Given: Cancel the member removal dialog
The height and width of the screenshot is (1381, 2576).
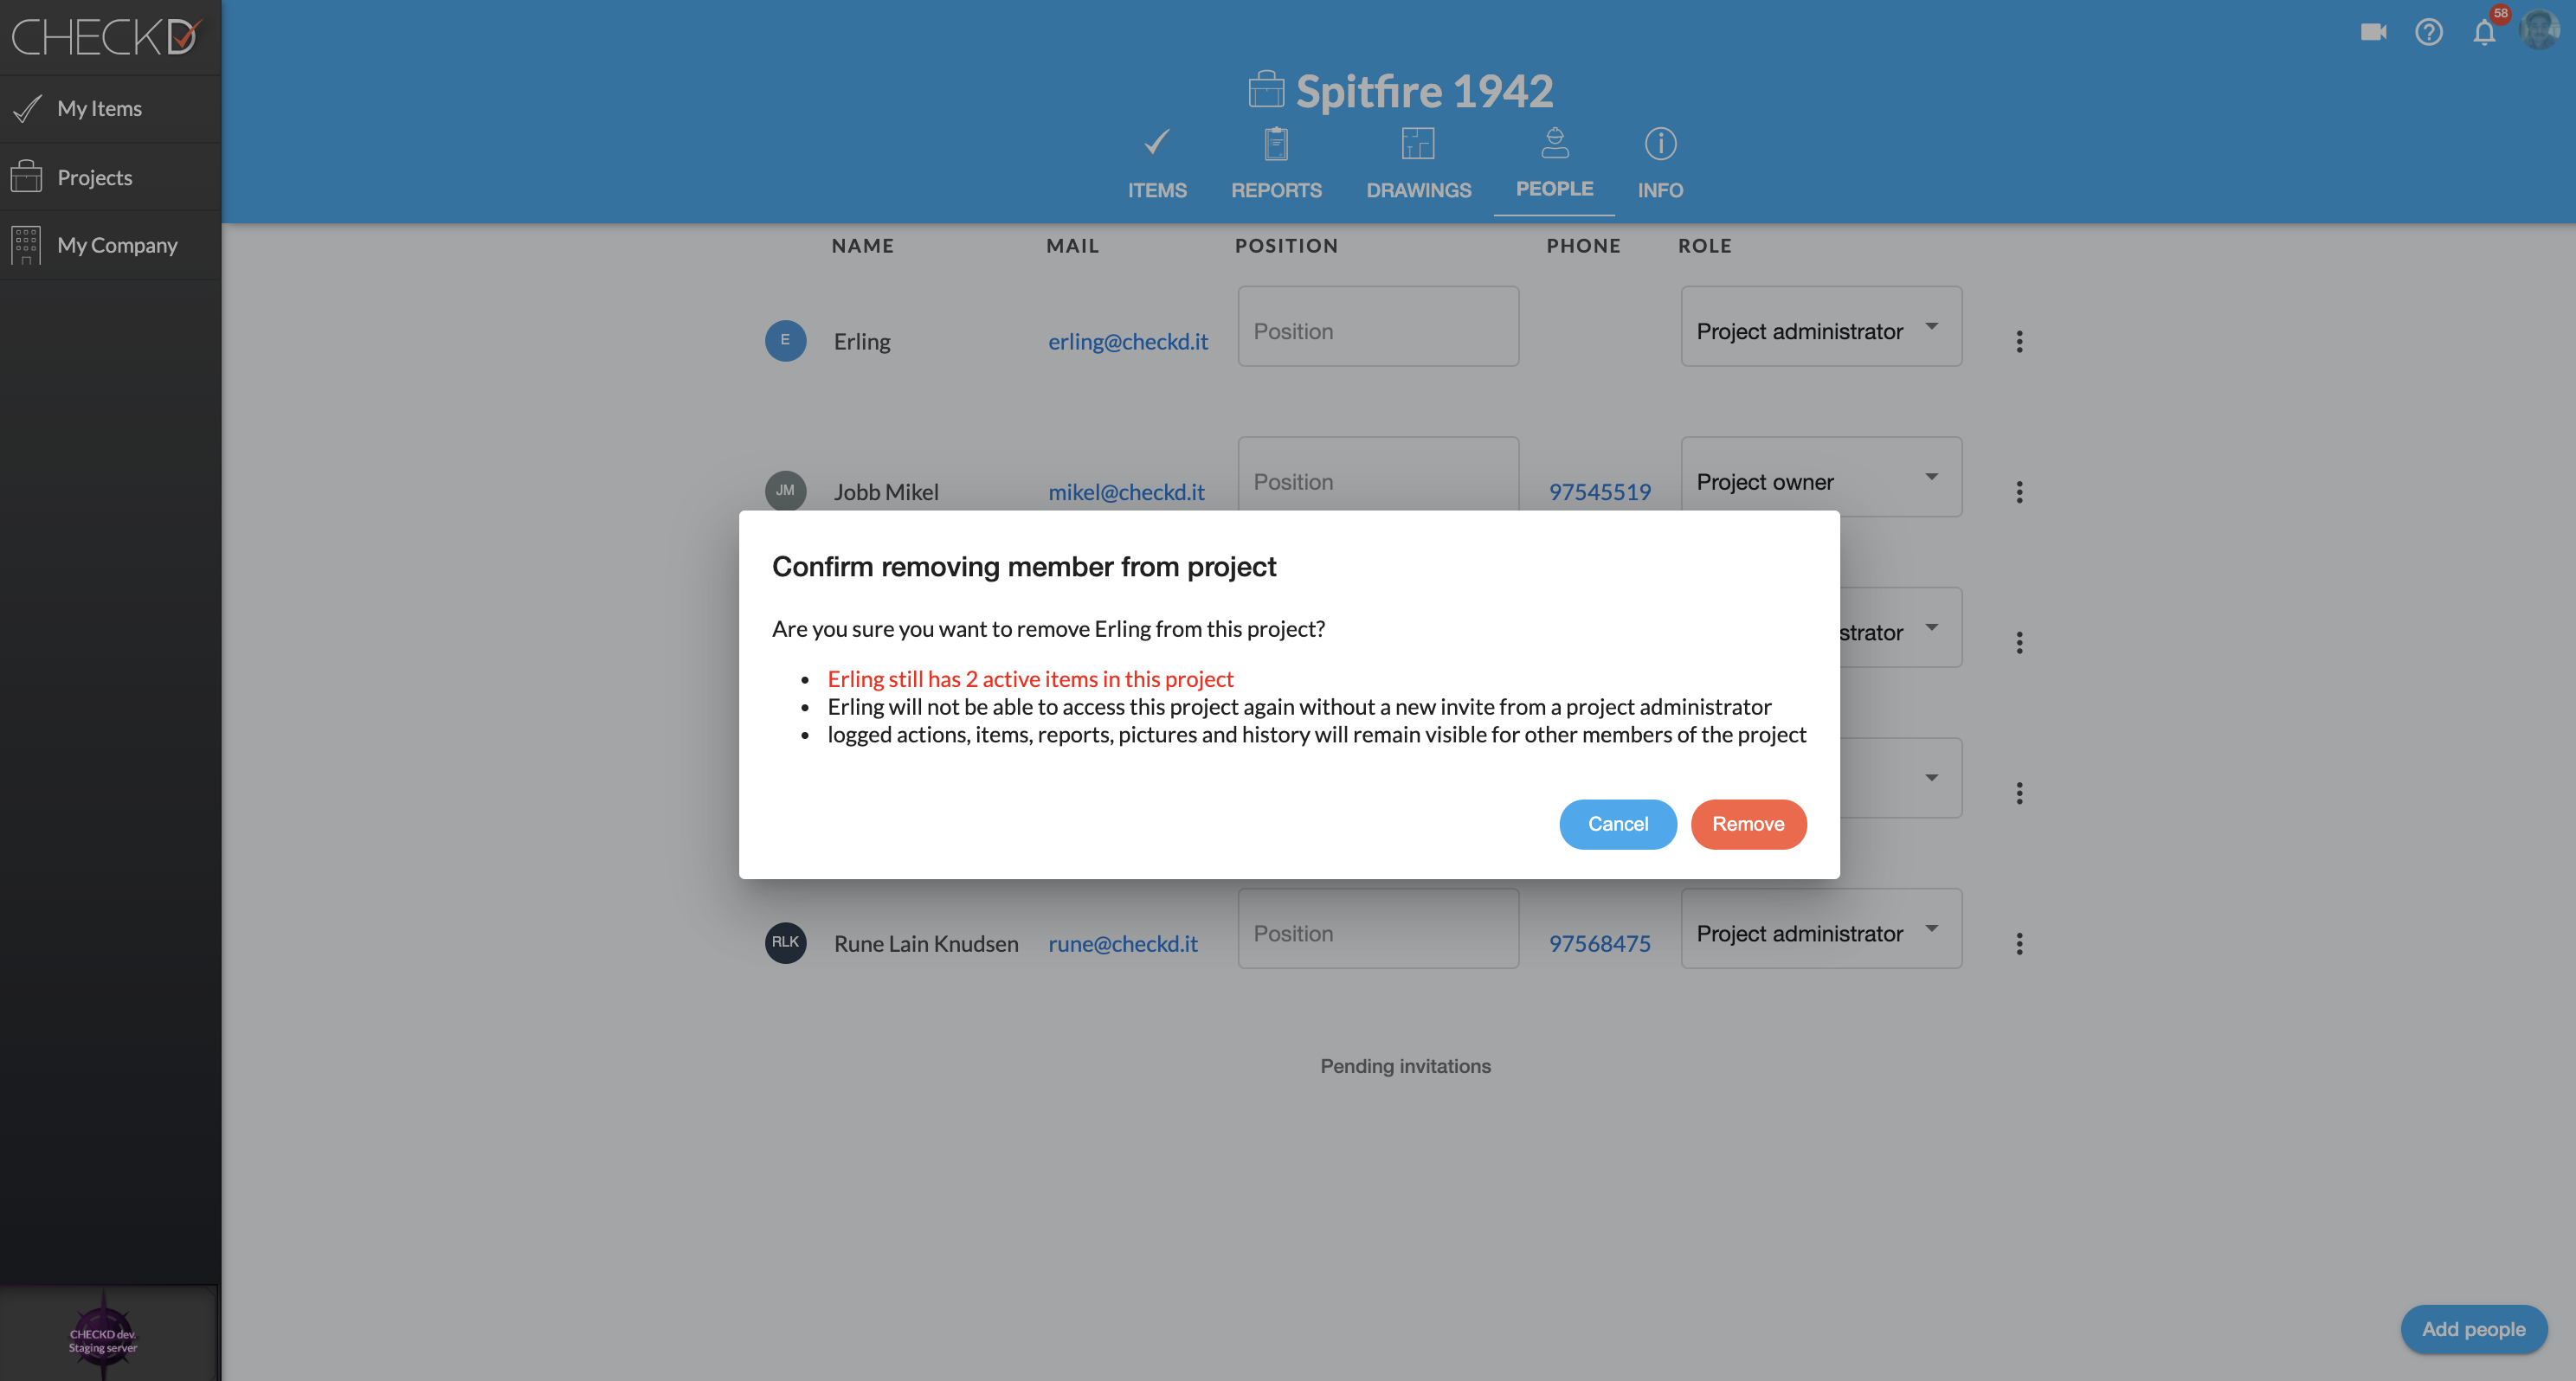Looking at the screenshot, I should click(x=1617, y=824).
